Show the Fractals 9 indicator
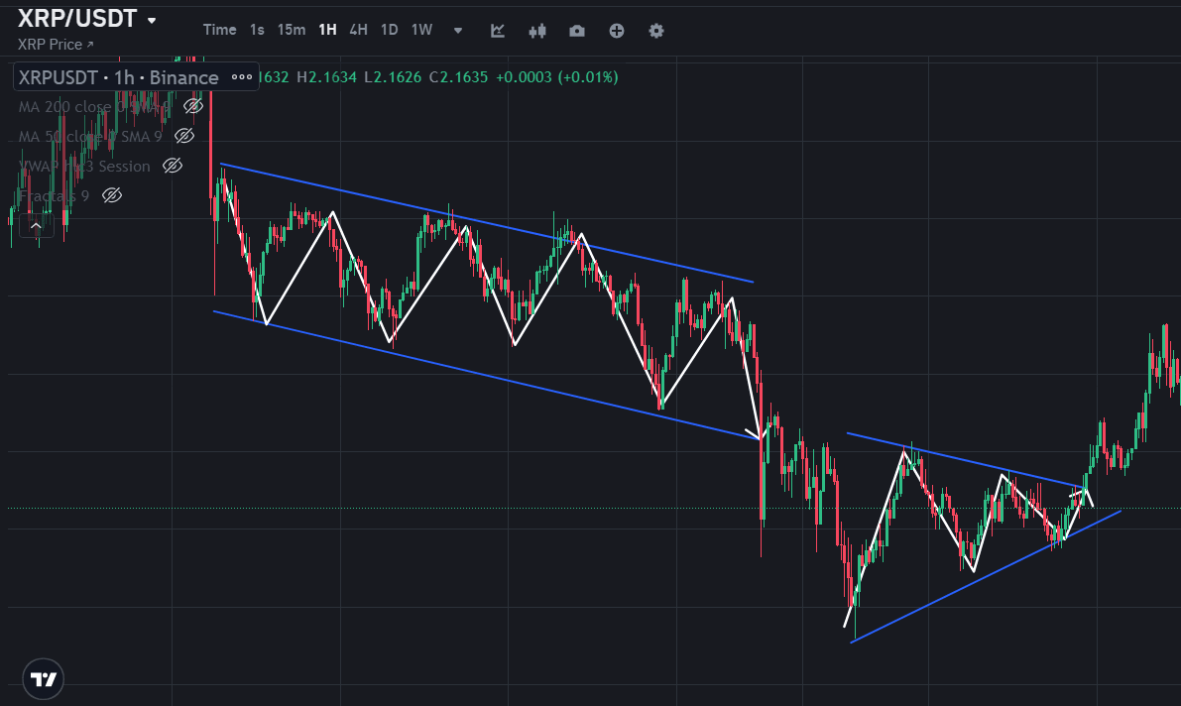Image resolution: width=1181 pixels, height=706 pixels. point(112,195)
